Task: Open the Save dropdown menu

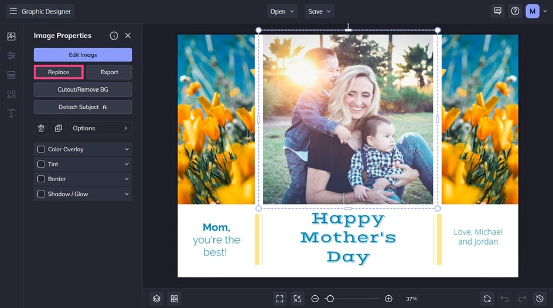Action: 319,11
